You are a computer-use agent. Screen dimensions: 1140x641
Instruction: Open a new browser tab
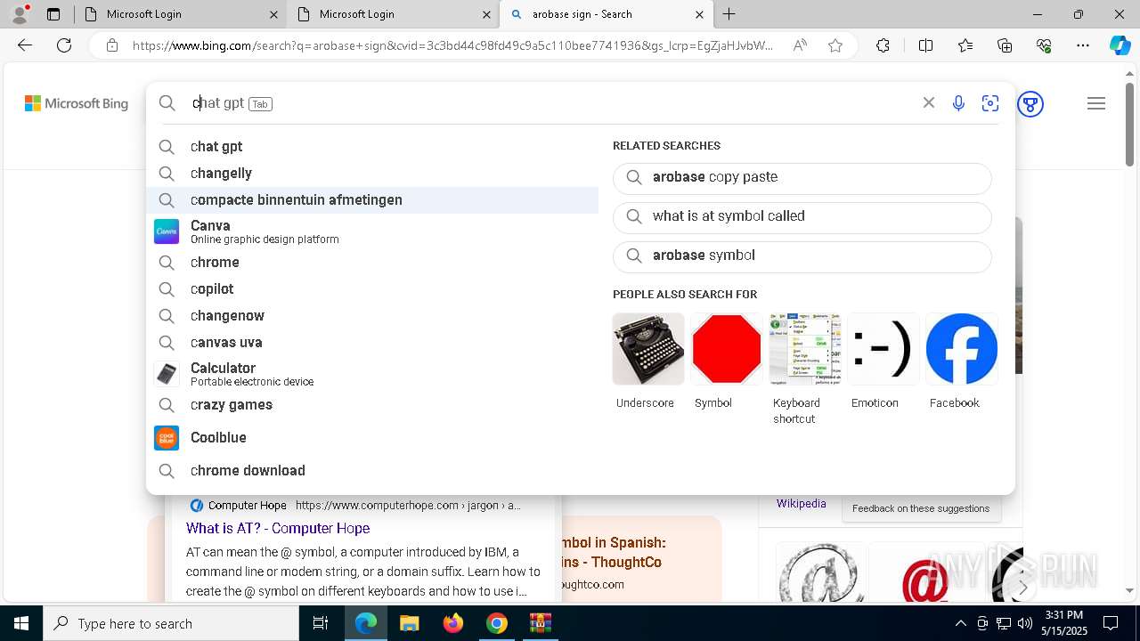tap(729, 14)
